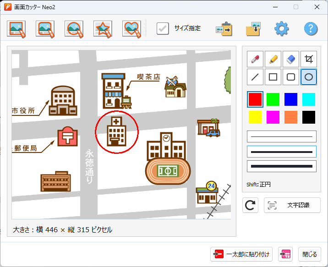Select the crop tool

coord(309,59)
